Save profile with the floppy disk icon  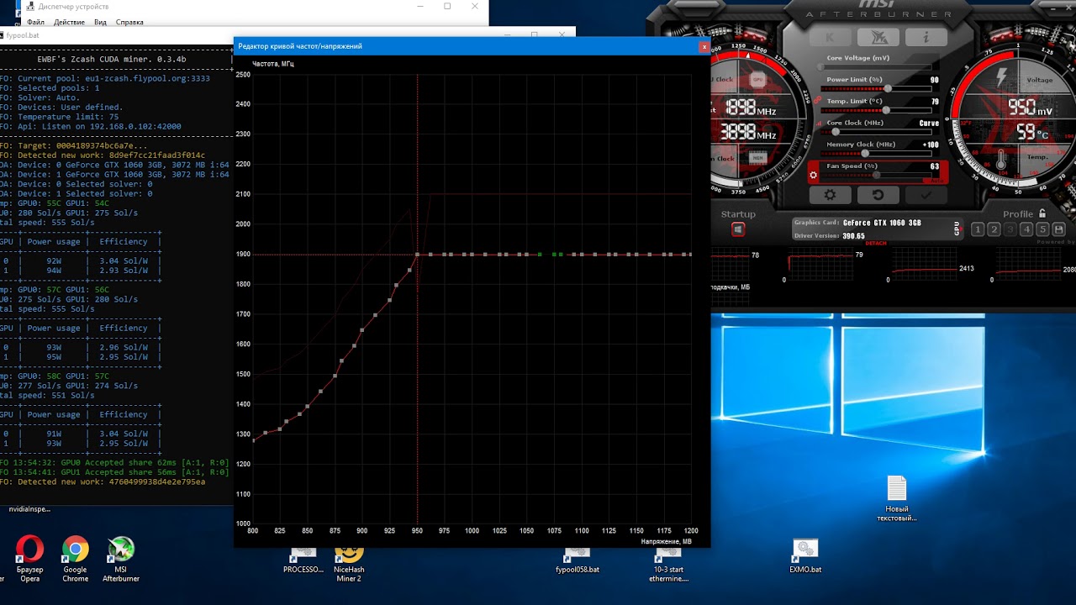coord(1058,229)
